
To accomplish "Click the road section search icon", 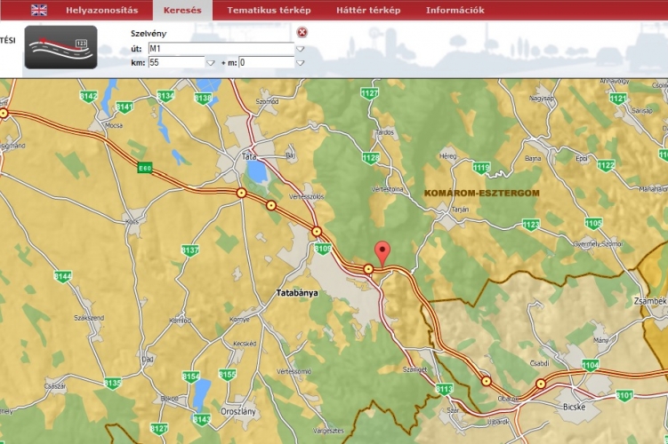I will 60,47.
